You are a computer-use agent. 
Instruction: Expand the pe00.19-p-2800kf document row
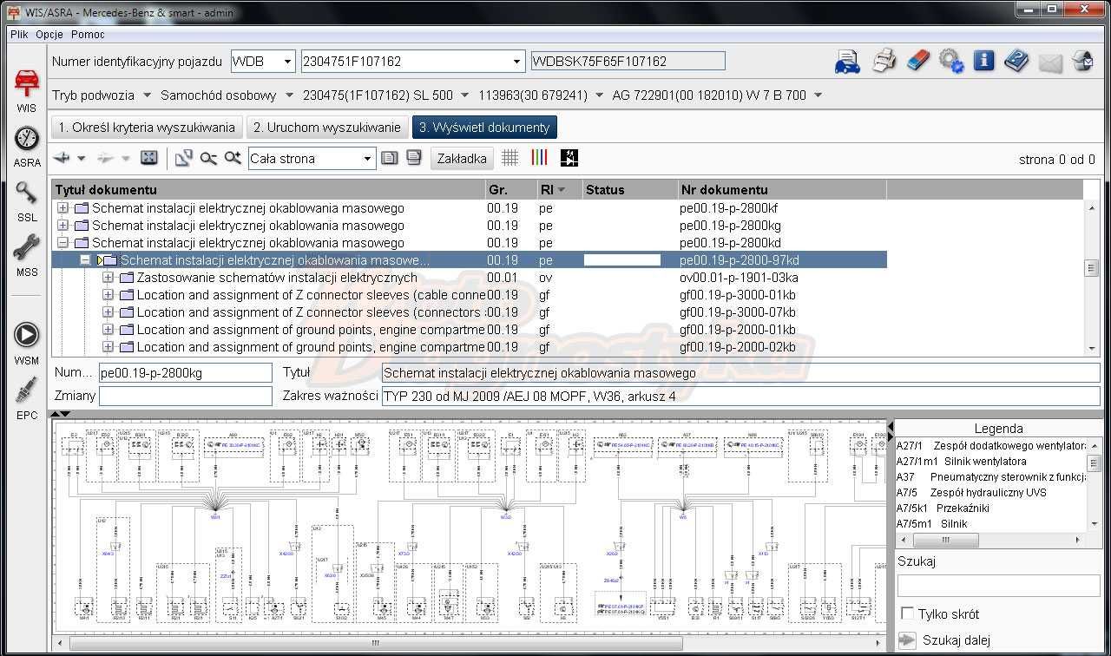[x=62, y=208]
